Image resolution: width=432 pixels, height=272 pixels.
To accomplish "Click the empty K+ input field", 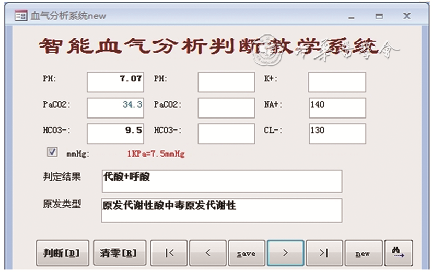I will click(x=336, y=82).
